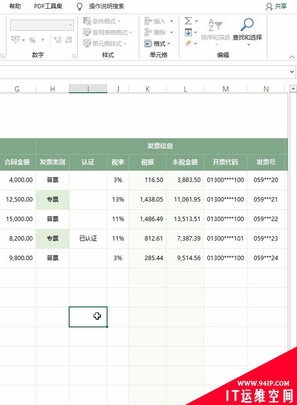
Task: Select the cell with 7,387.39
Action: click(x=185, y=239)
